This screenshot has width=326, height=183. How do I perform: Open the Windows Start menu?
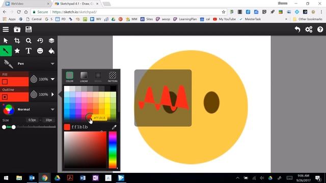click(x=6, y=178)
